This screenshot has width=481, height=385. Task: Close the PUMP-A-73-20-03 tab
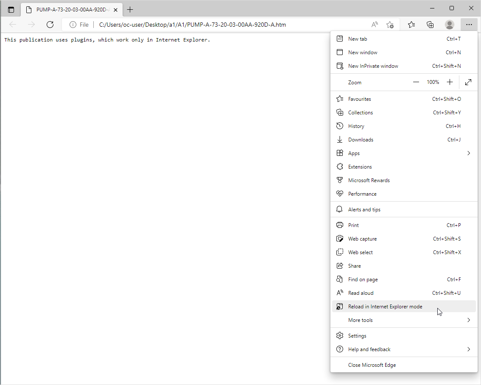click(x=116, y=10)
